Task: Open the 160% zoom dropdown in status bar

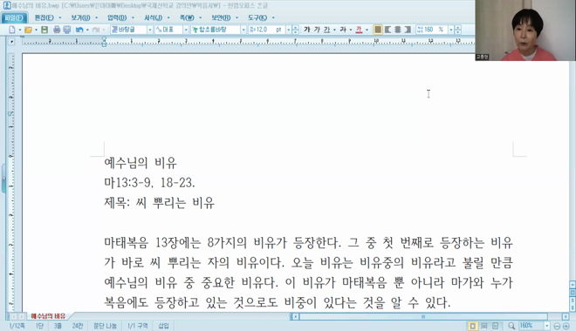Action: click(546, 326)
